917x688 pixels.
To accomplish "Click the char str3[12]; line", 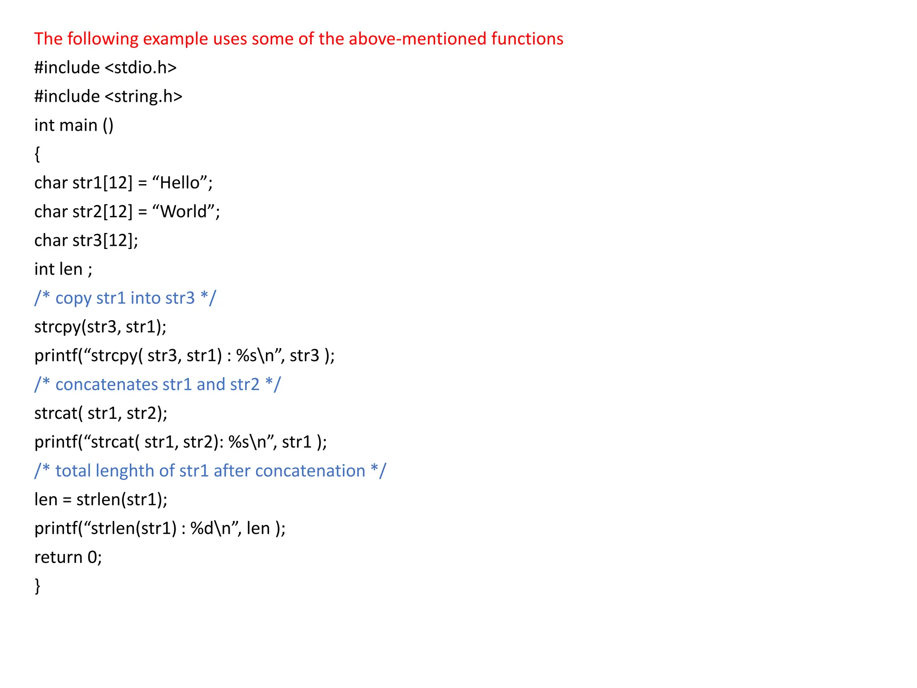I will (x=86, y=241).
